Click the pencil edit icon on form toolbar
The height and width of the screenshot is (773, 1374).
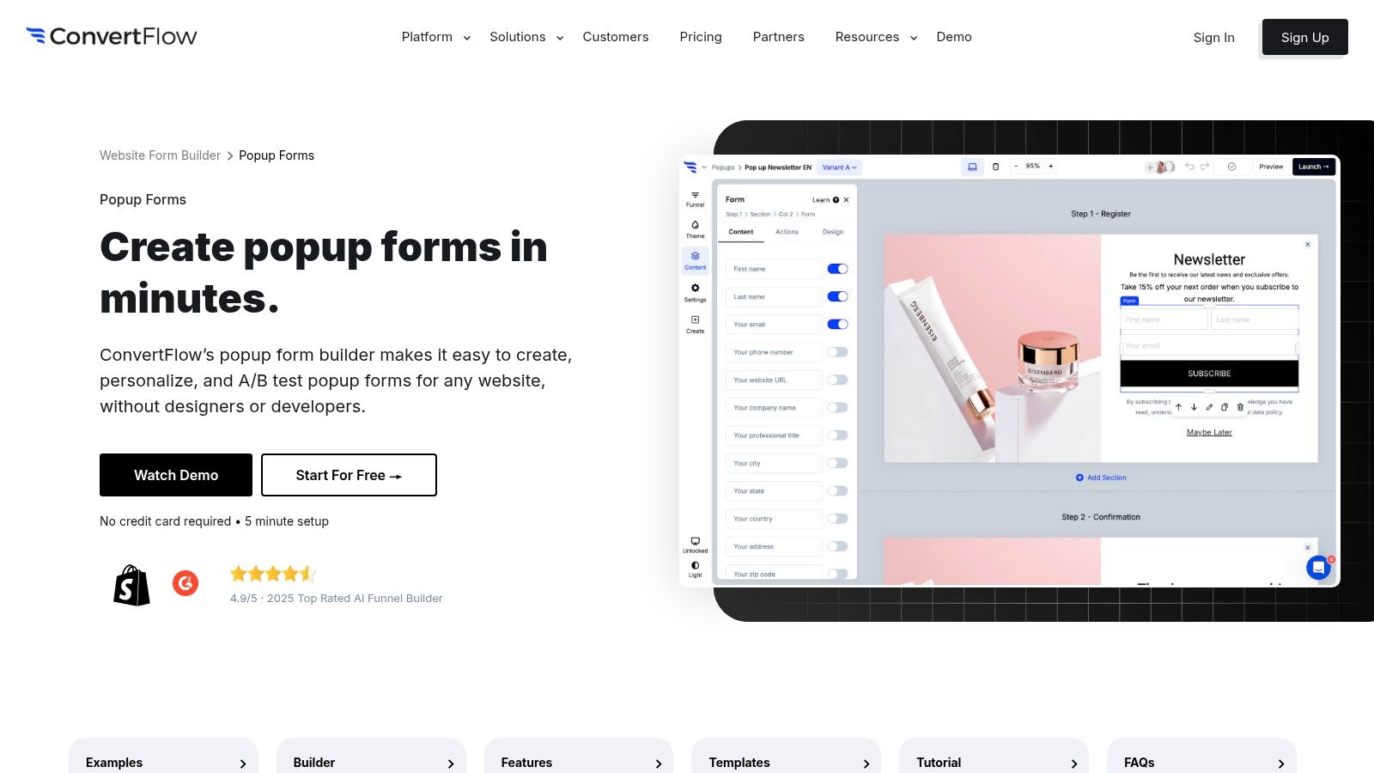click(x=1209, y=407)
